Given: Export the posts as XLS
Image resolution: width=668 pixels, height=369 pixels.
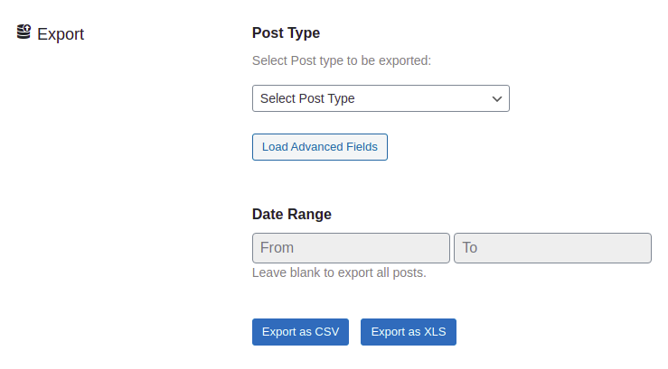Looking at the screenshot, I should coord(409,332).
